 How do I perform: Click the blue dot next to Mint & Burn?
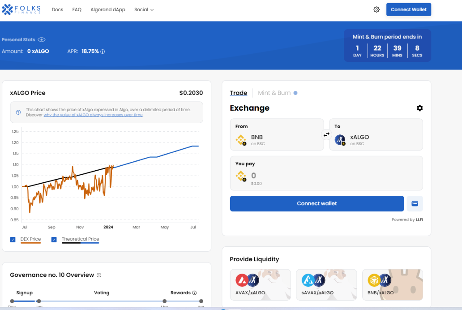[295, 93]
